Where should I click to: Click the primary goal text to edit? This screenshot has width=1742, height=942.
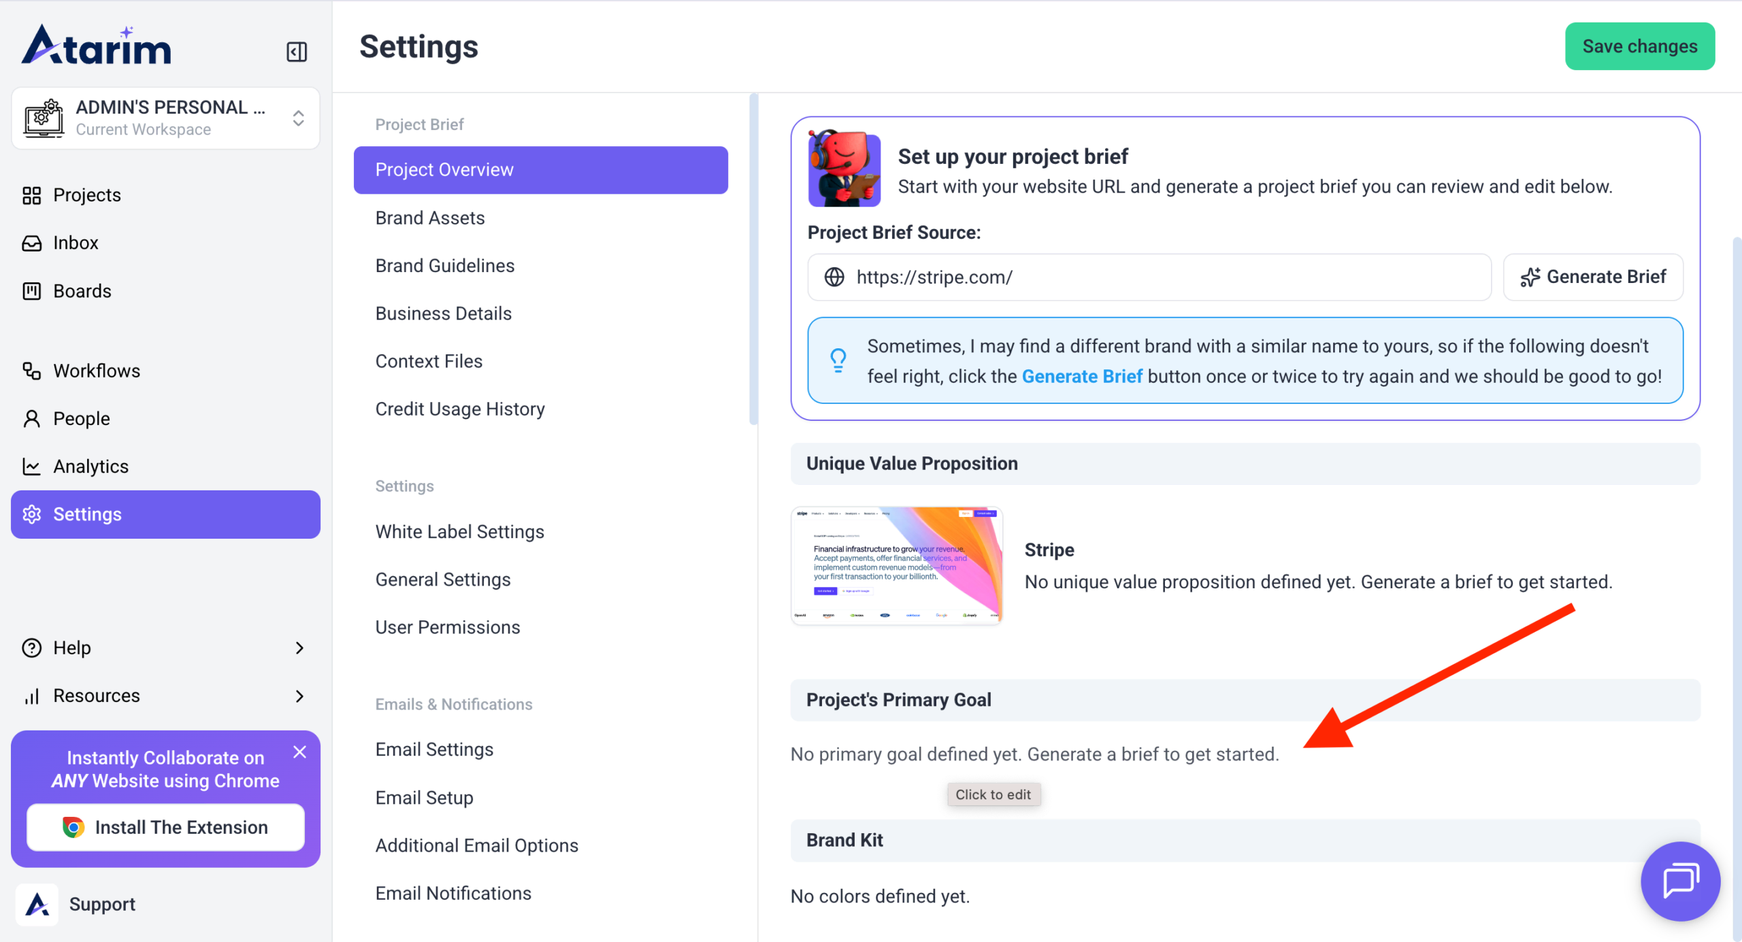tap(1034, 754)
